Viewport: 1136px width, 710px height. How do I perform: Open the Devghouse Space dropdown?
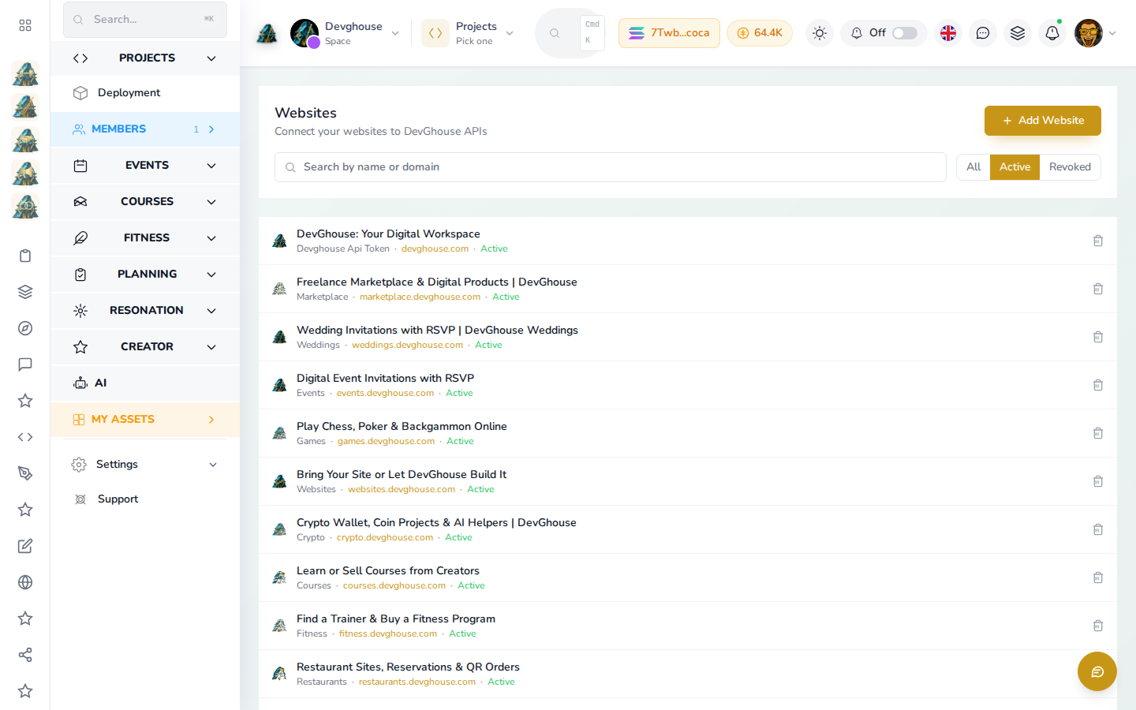[x=345, y=33]
